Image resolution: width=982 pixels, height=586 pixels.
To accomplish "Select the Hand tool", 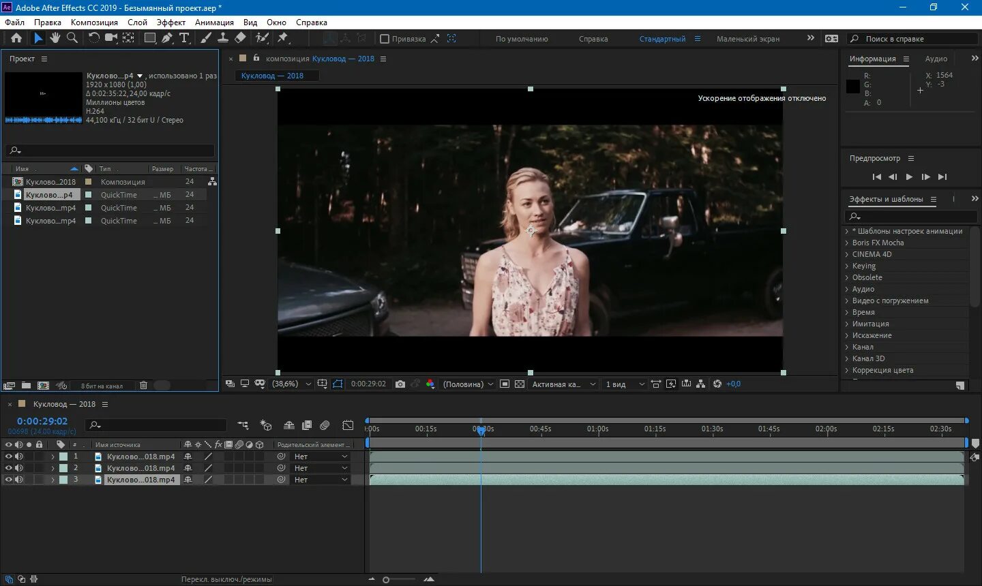I will tap(55, 38).
